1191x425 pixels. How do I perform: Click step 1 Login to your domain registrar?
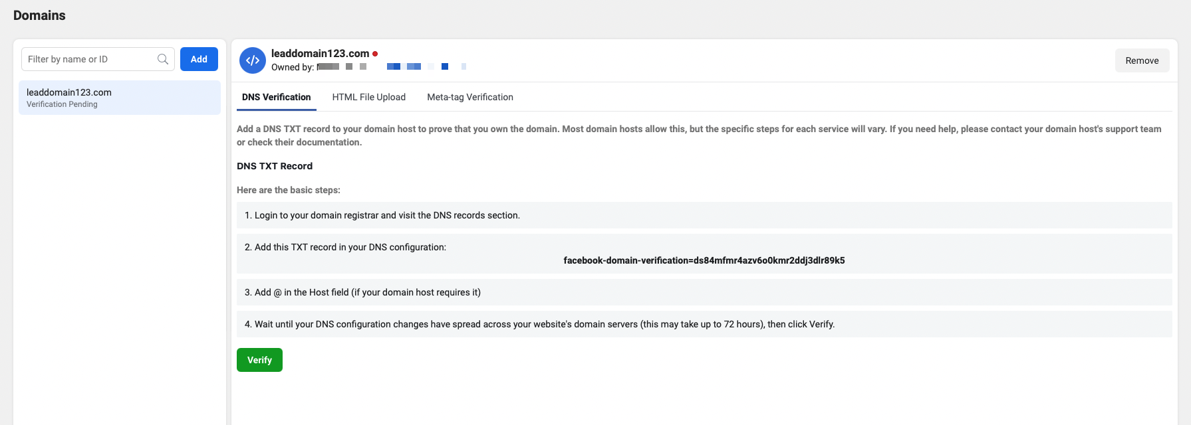(704, 215)
